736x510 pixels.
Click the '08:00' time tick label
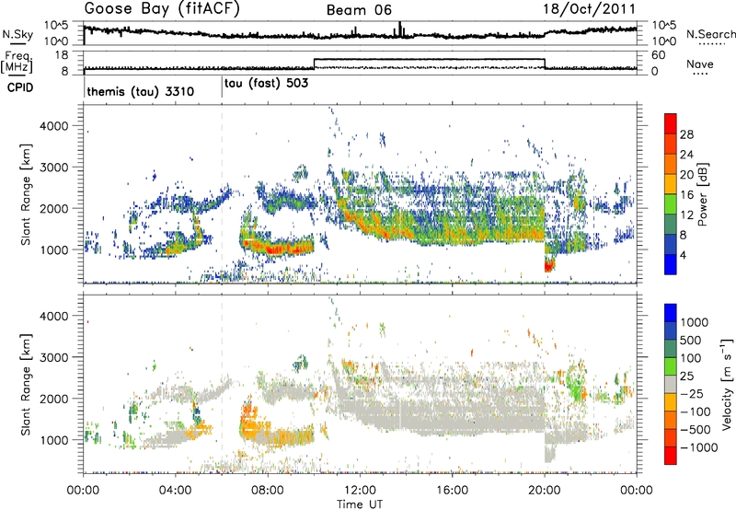[268, 491]
